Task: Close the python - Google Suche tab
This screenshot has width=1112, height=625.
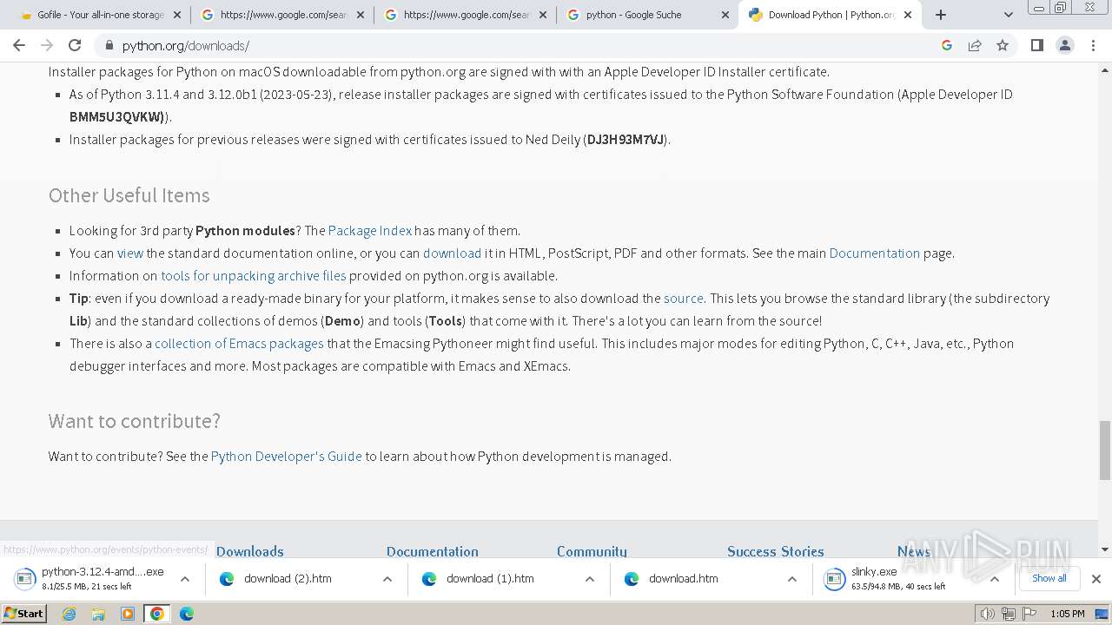Action: tap(725, 15)
